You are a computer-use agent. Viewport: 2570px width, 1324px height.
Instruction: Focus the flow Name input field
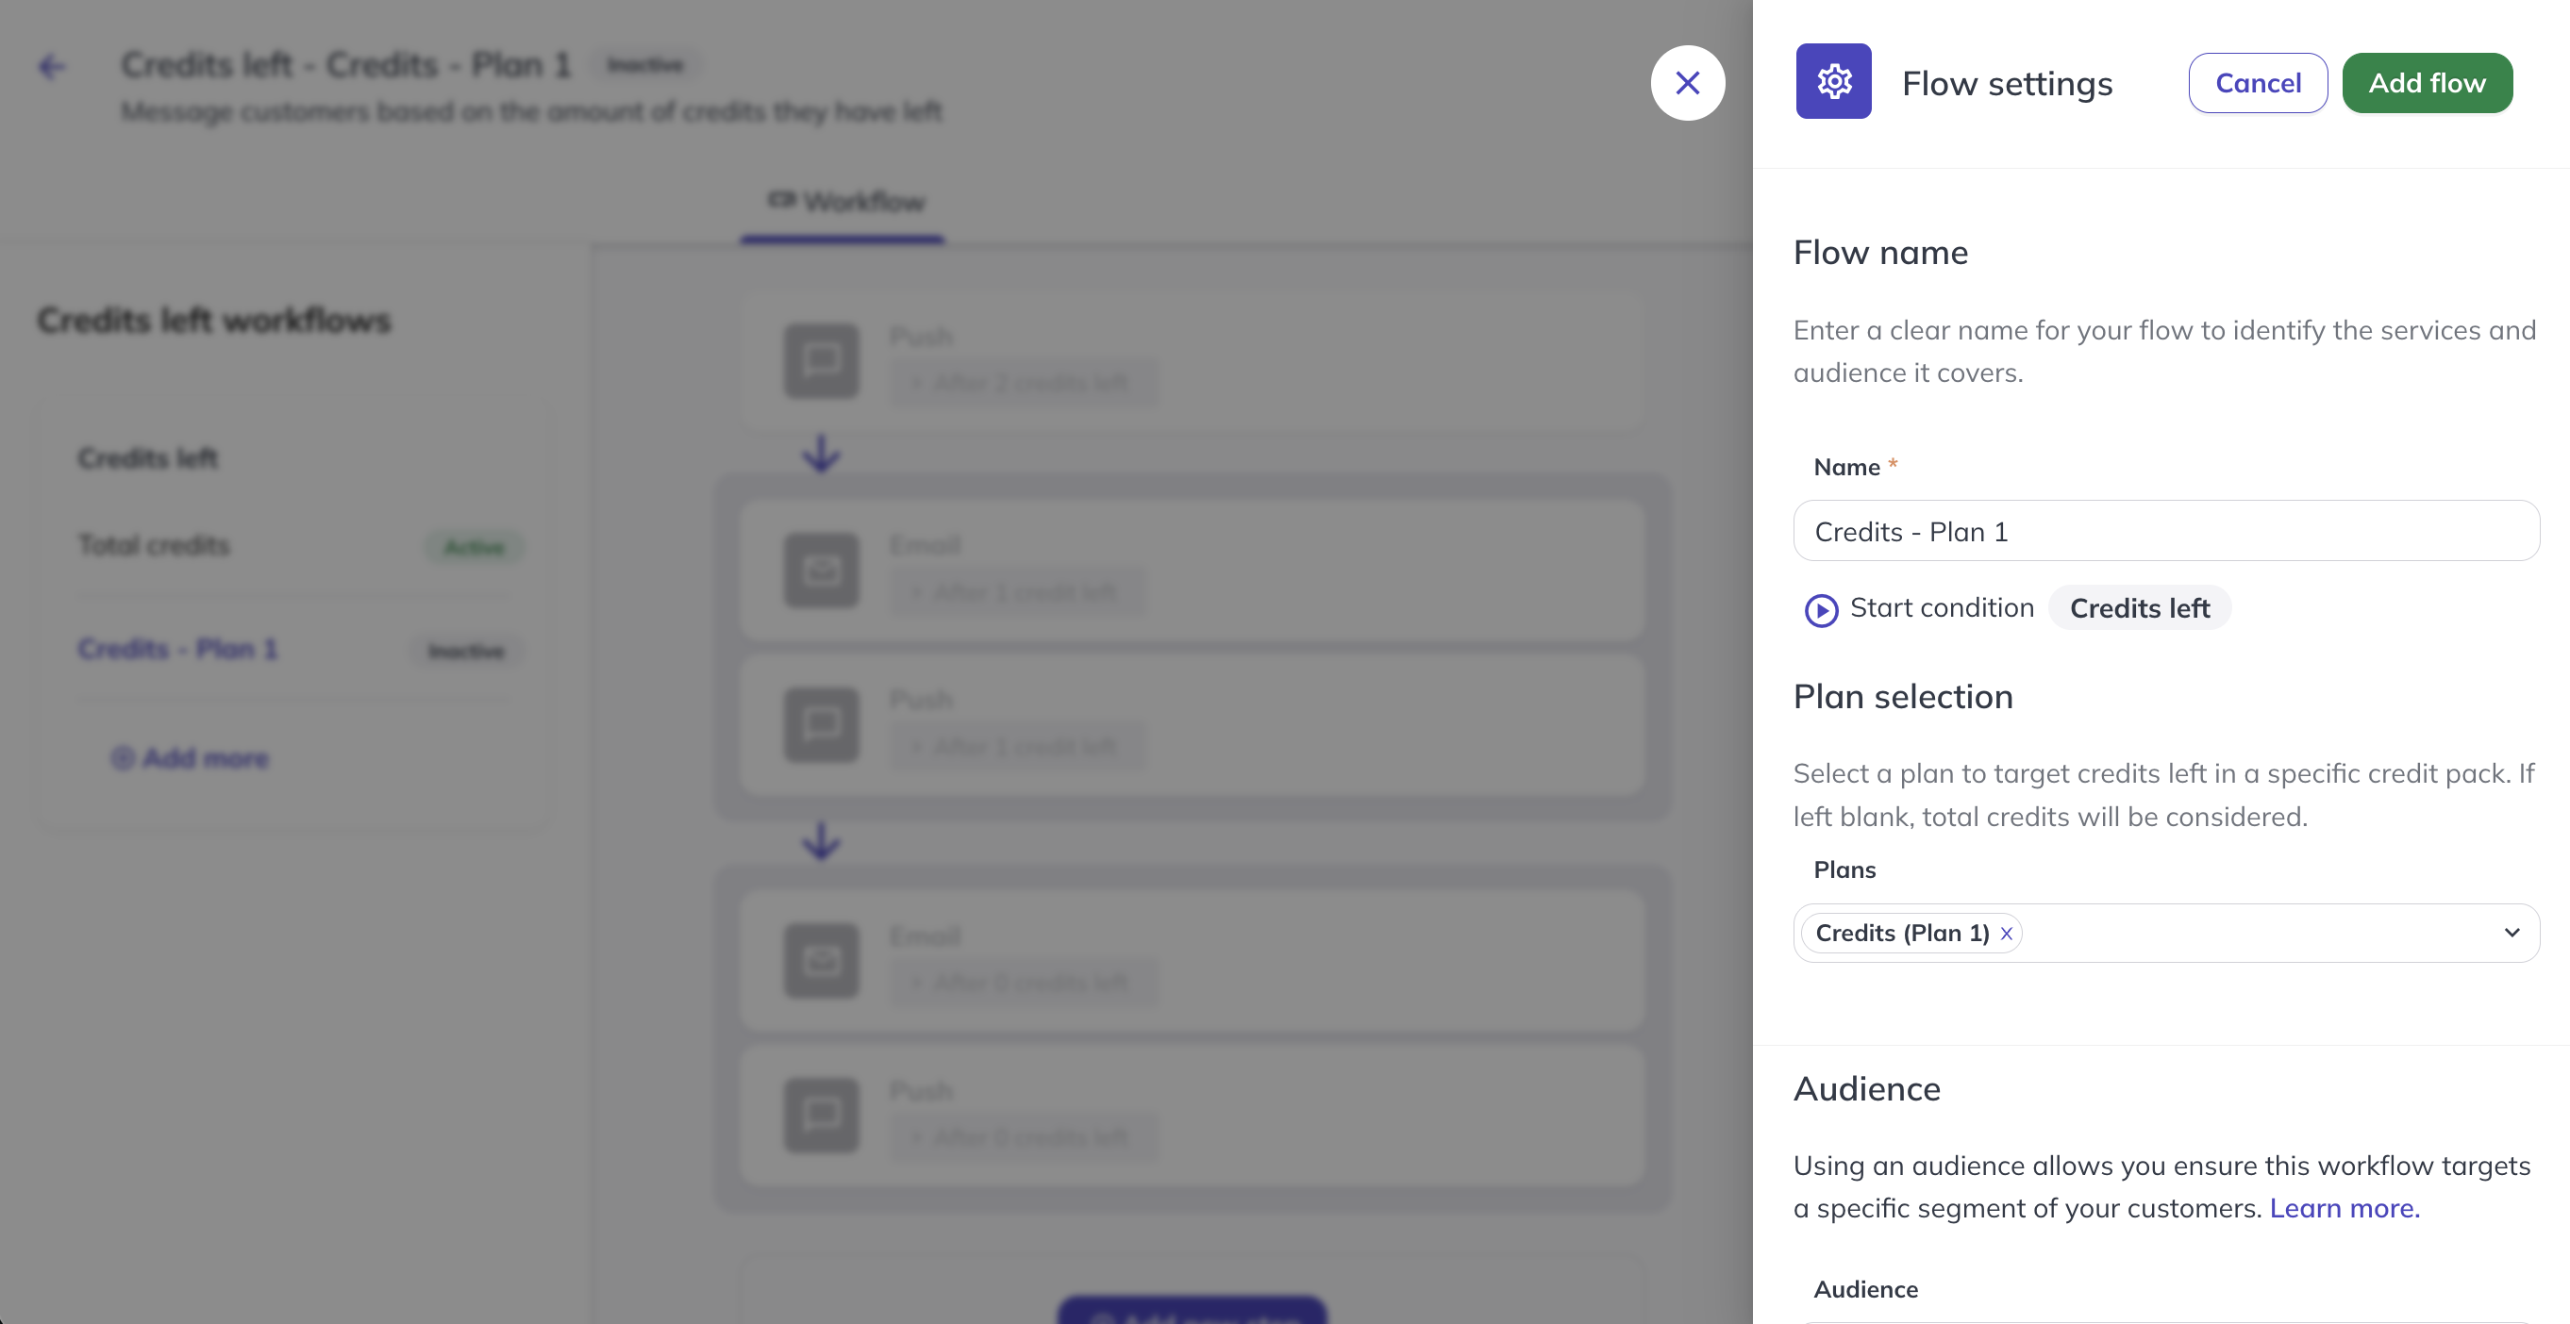click(2166, 532)
